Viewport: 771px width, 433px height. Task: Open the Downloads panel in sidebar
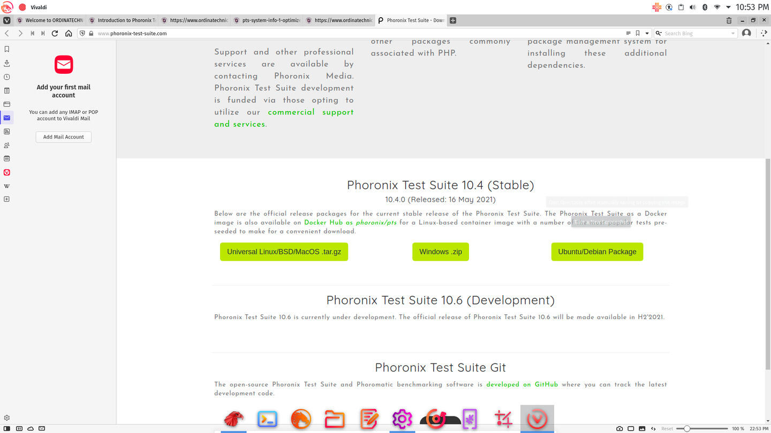7,63
